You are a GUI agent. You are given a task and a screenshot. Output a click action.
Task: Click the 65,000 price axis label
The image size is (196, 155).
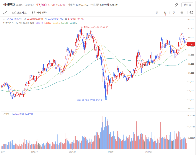[191, 19]
